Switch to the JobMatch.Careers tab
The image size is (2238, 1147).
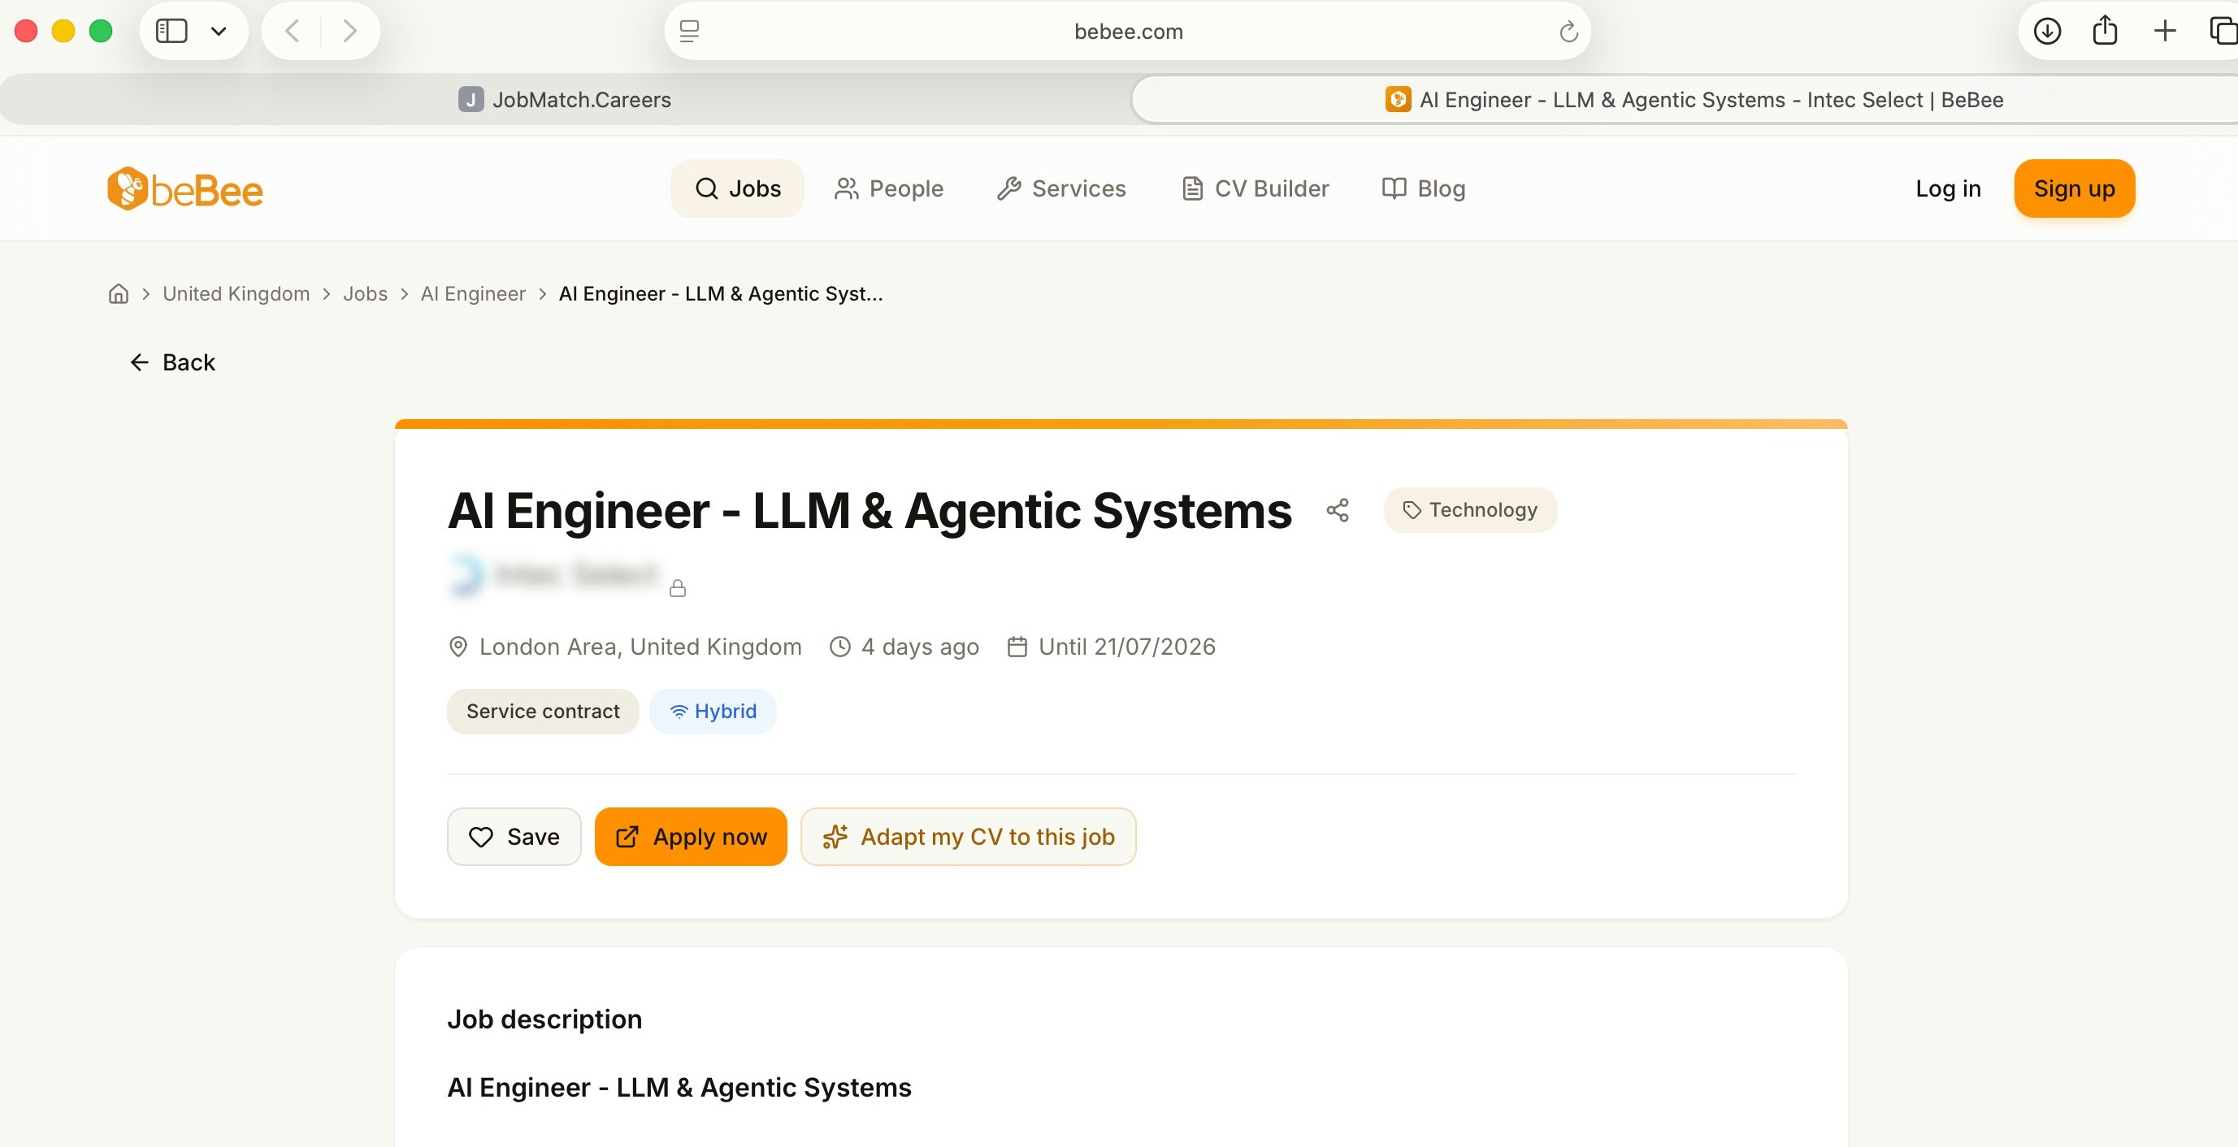565,100
